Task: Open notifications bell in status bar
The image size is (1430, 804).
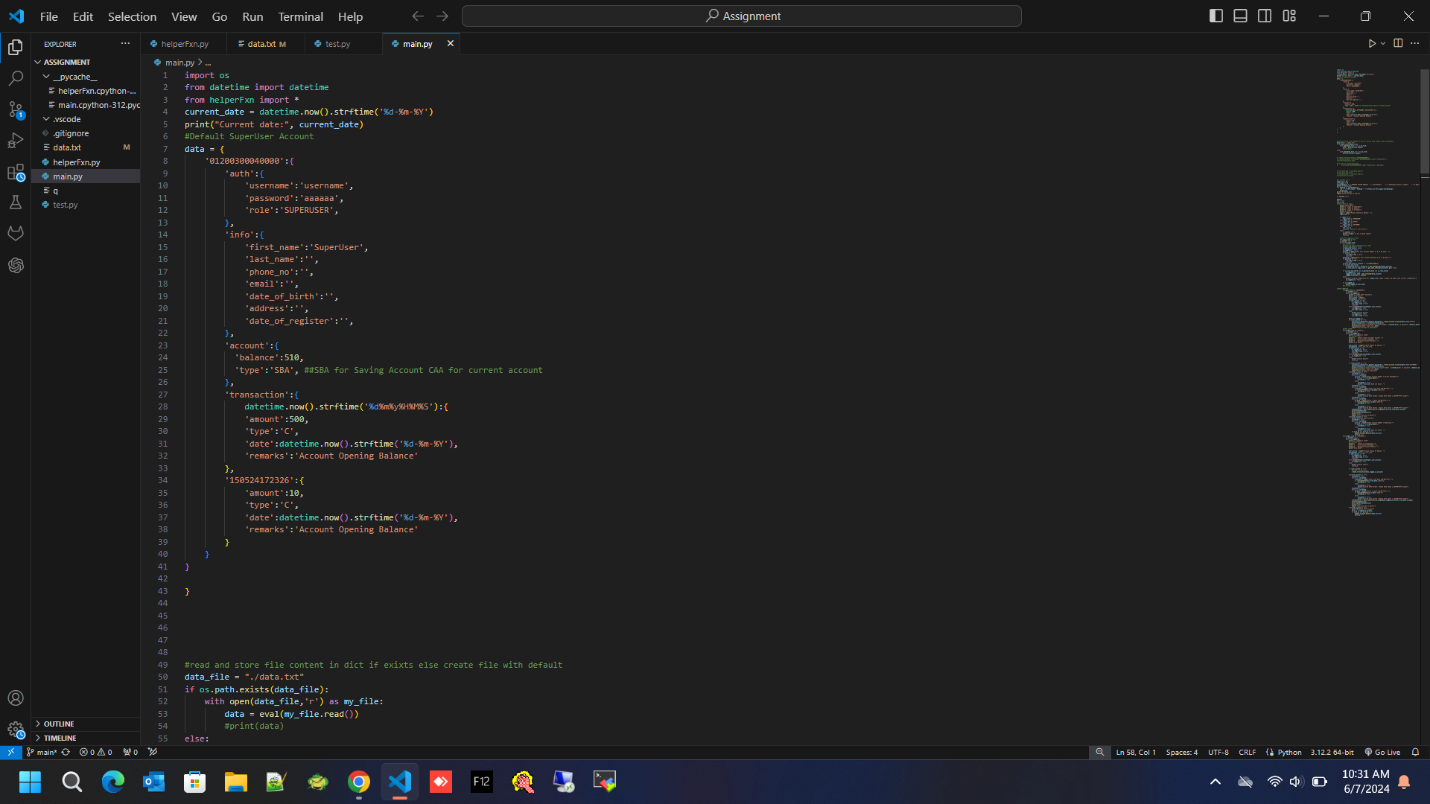Action: 1415,753
